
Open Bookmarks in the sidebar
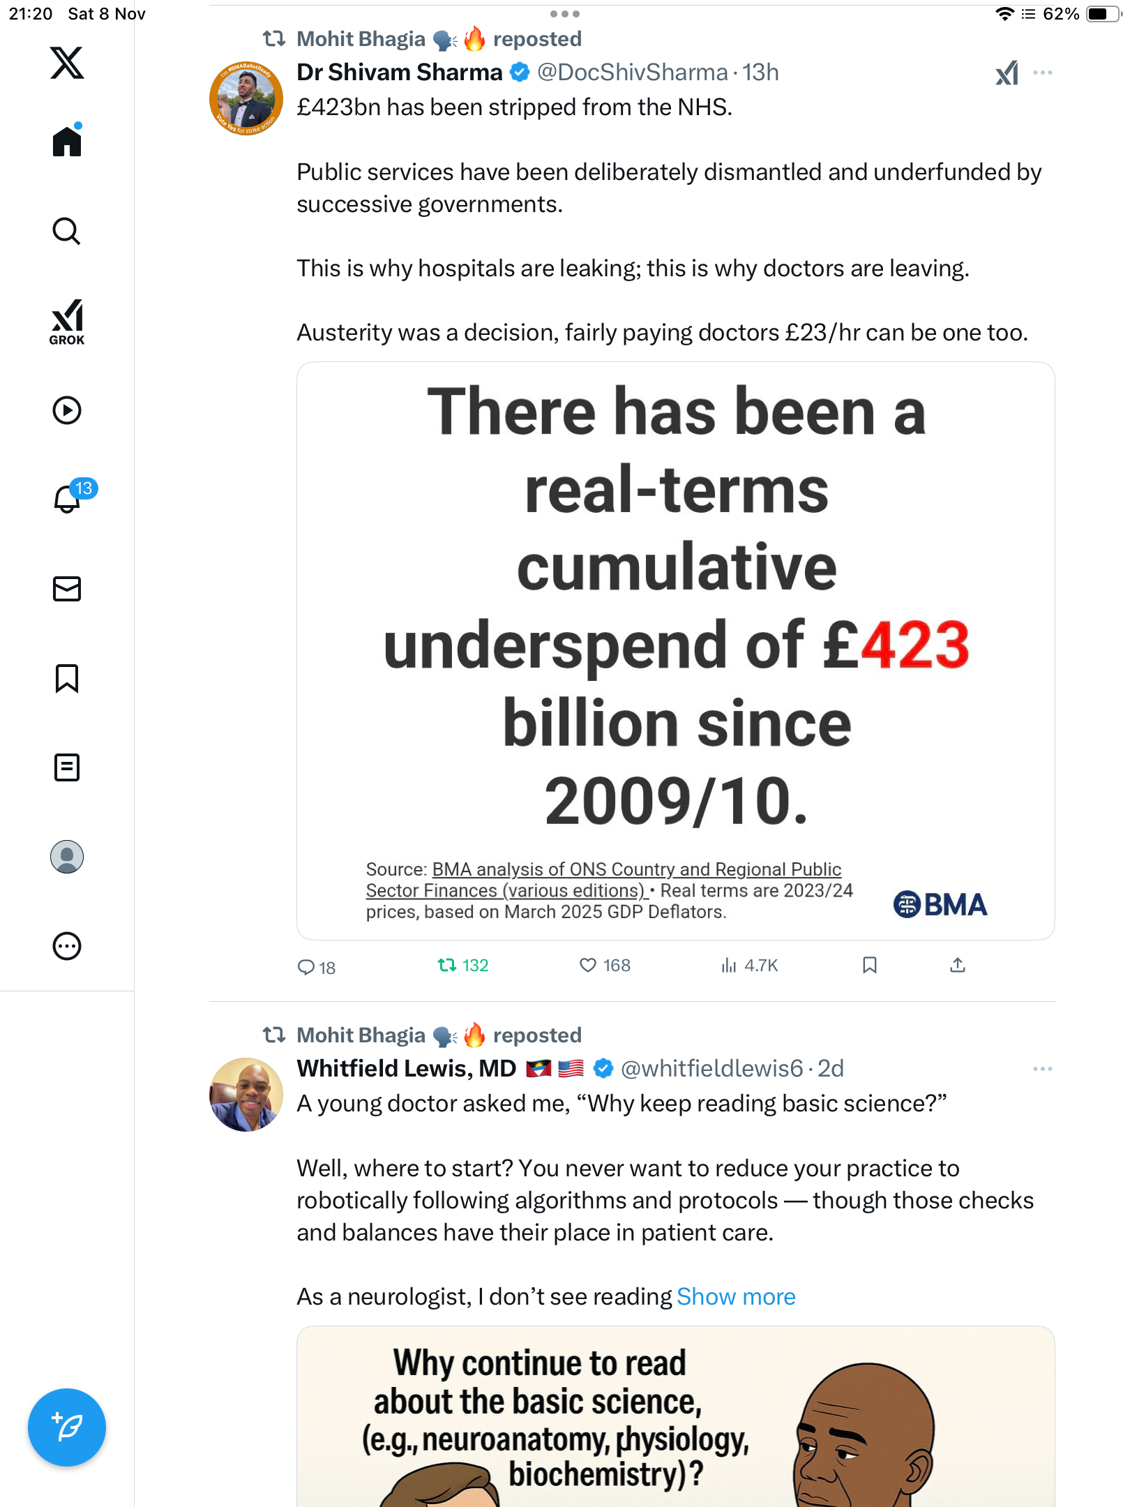click(x=67, y=678)
